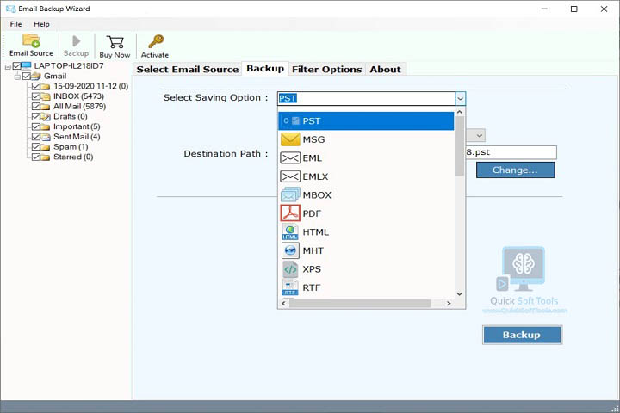Open the Email Source toolbar icon
The image size is (620, 413).
point(31,40)
